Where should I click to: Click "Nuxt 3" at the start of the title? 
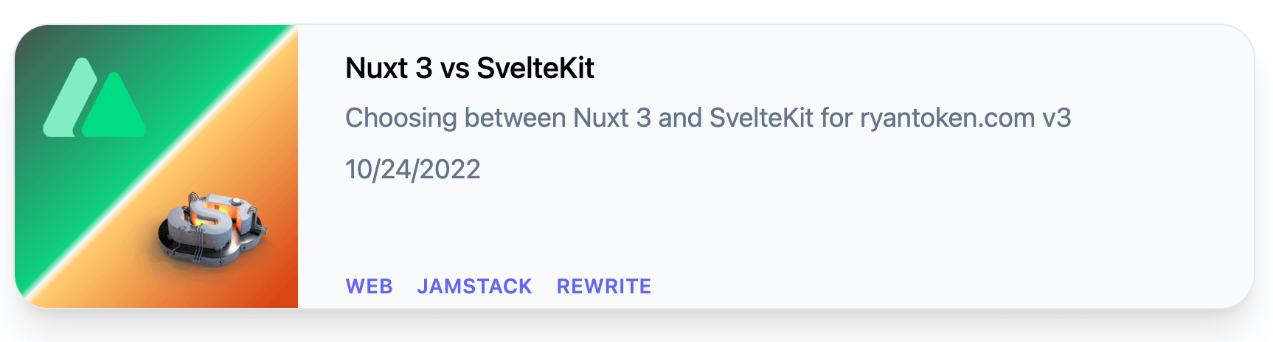point(389,68)
